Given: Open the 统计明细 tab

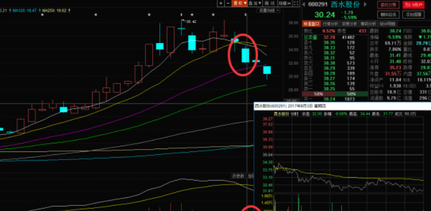Looking at the screenshot, I should (x=387, y=24).
